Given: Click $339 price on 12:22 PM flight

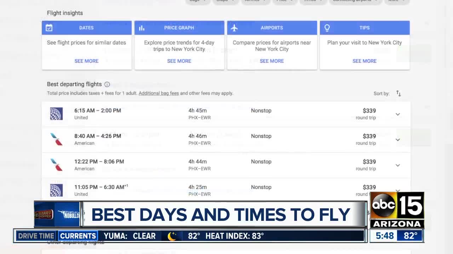Looking at the screenshot, I should (x=369, y=162).
